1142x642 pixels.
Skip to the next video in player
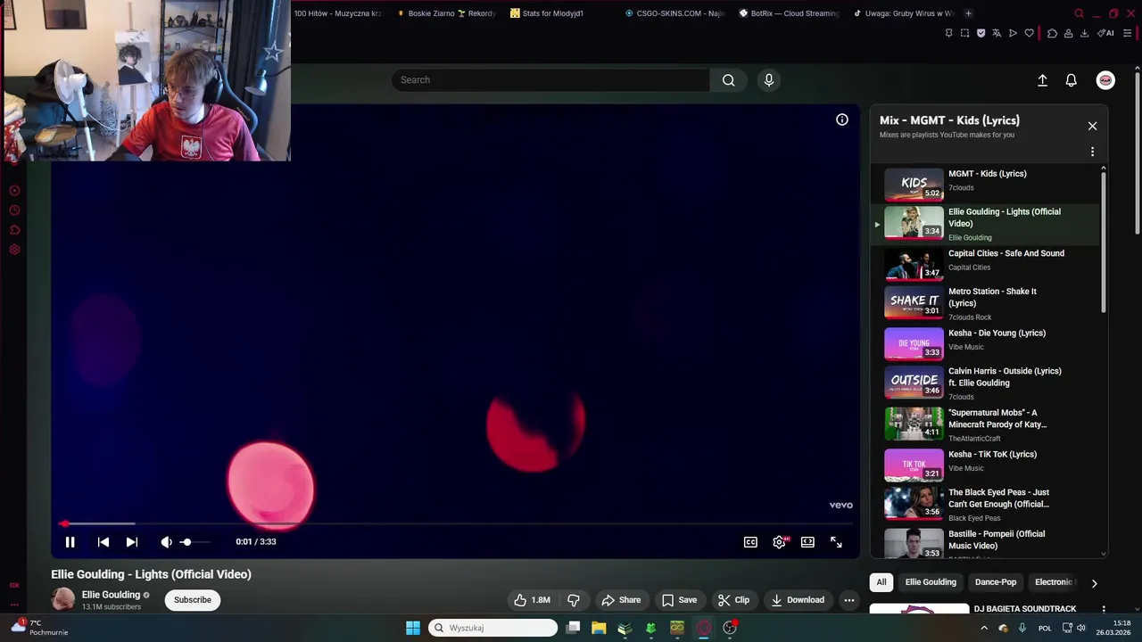pos(132,541)
